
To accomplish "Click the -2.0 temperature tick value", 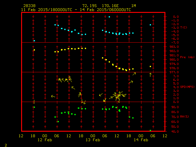I will pos(175,24).
